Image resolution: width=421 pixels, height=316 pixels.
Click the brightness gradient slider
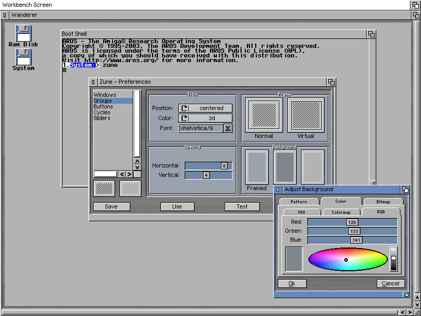tap(394, 259)
